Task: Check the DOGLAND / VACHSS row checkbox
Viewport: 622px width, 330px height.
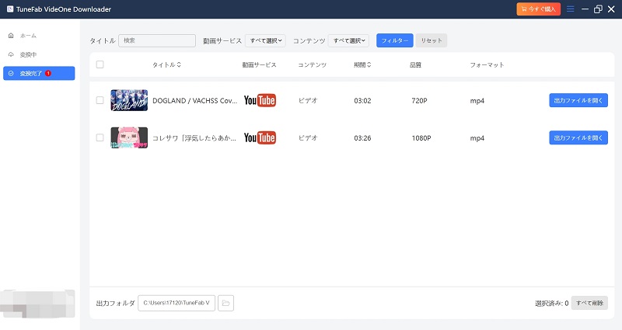Action: pyautogui.click(x=100, y=101)
